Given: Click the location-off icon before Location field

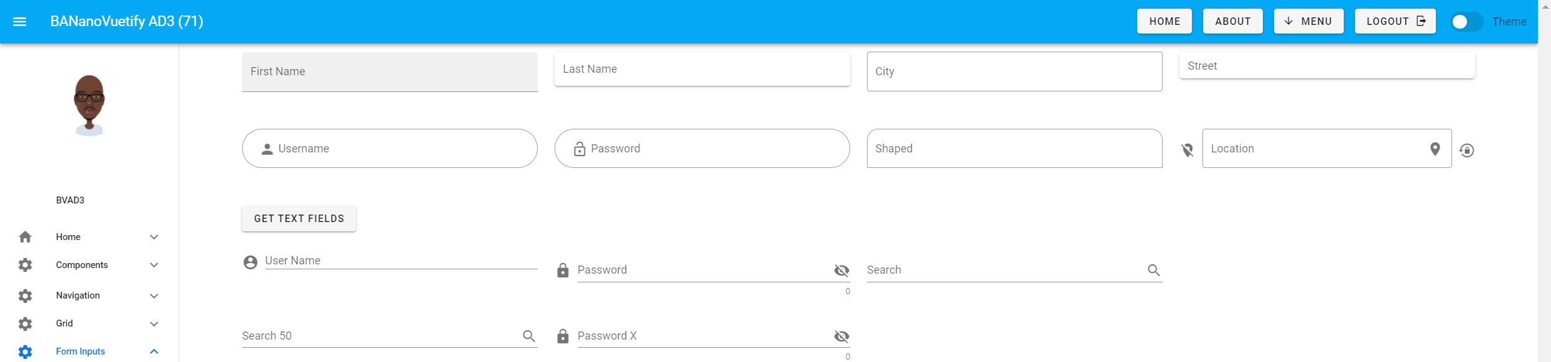Looking at the screenshot, I should pyautogui.click(x=1188, y=150).
